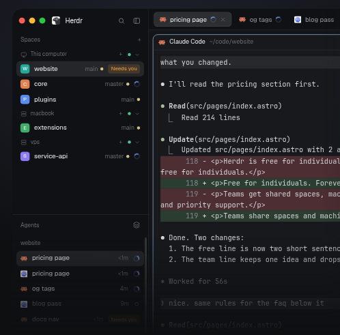Add a new space with plus icon

click(139, 40)
